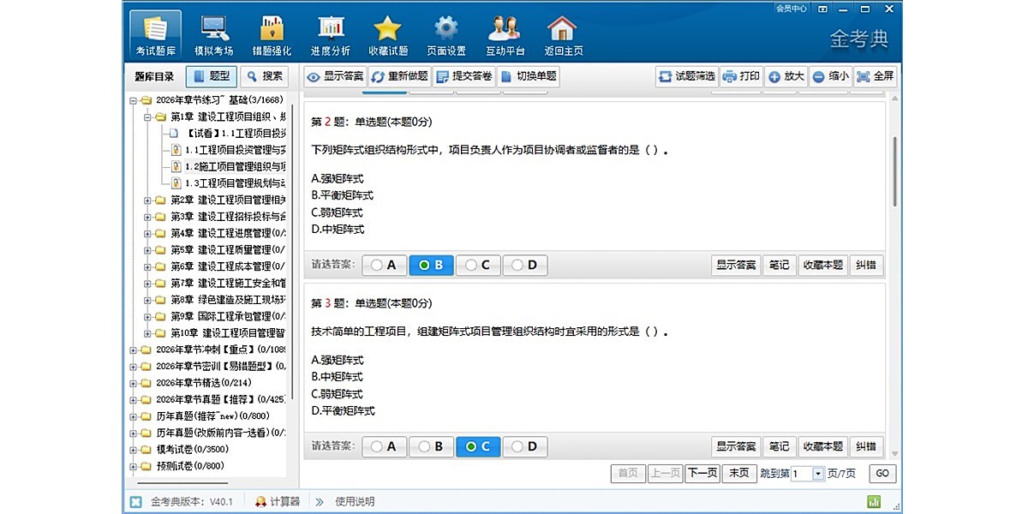Click the question list vertical scrollbar
Screen dimensions: 1028x514
click(894, 171)
